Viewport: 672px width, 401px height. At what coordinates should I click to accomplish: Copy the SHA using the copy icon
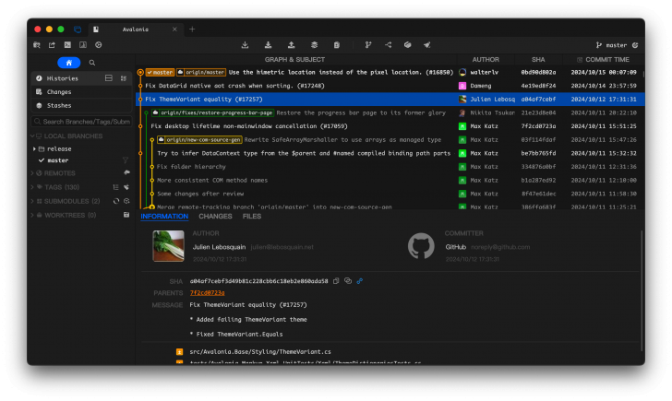click(336, 281)
